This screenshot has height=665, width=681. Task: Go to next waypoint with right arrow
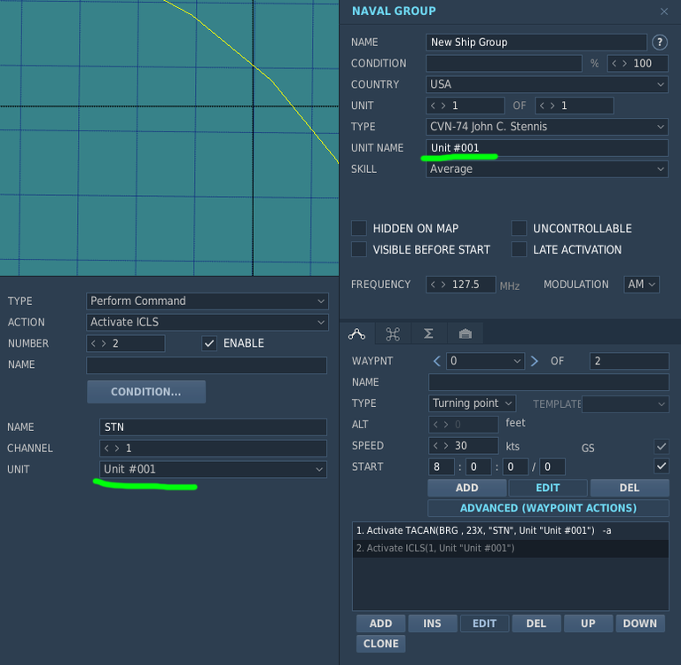coord(534,361)
